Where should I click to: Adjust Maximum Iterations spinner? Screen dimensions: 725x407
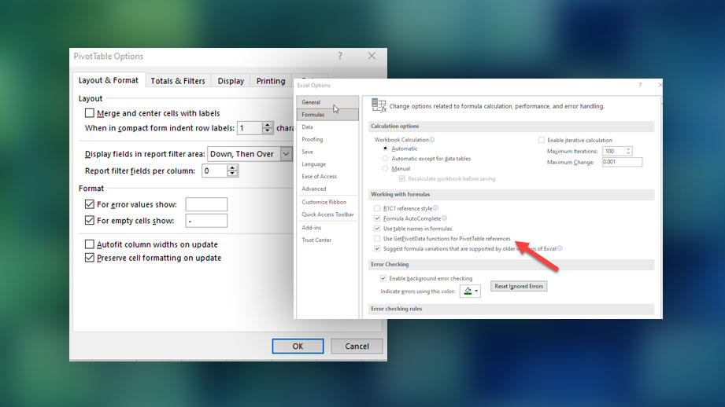pyautogui.click(x=628, y=151)
